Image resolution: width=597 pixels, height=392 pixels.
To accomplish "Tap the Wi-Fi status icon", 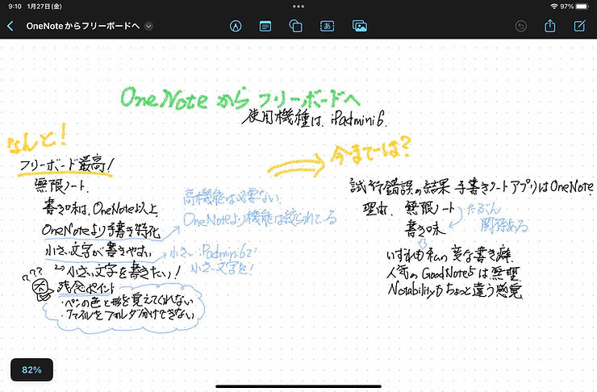I will [554, 6].
